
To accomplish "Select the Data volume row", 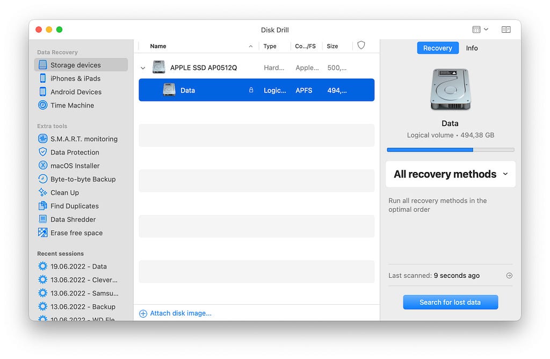I will tap(256, 90).
